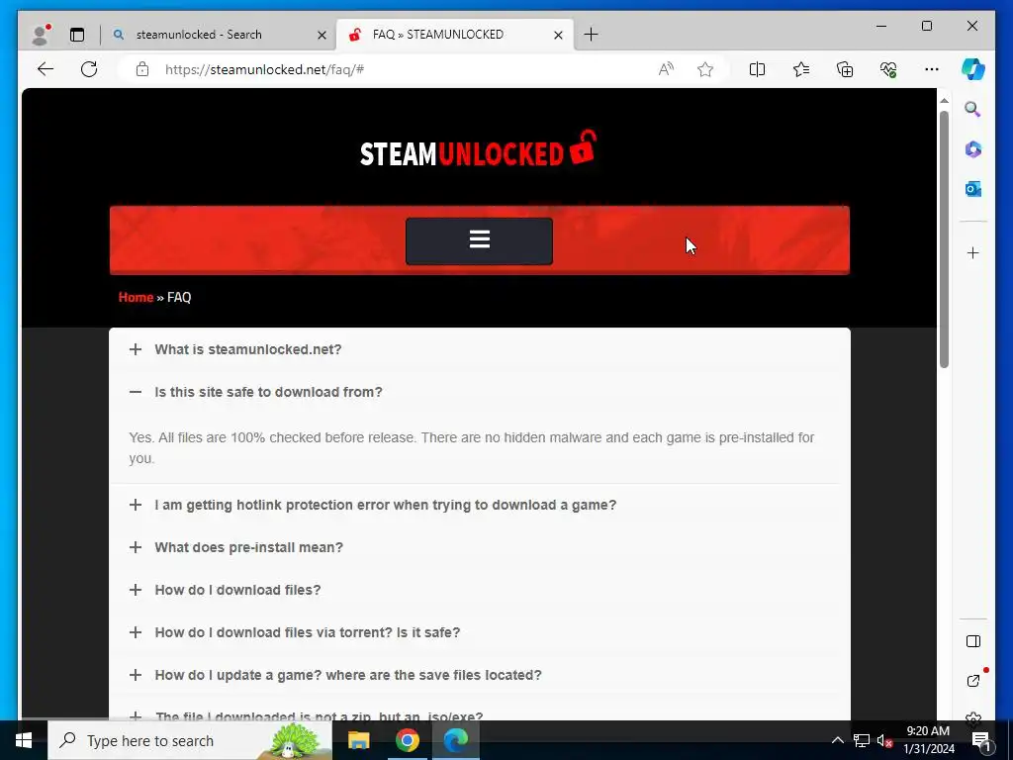
Task: Click the SteamUnlocked logo
Action: tap(478, 149)
